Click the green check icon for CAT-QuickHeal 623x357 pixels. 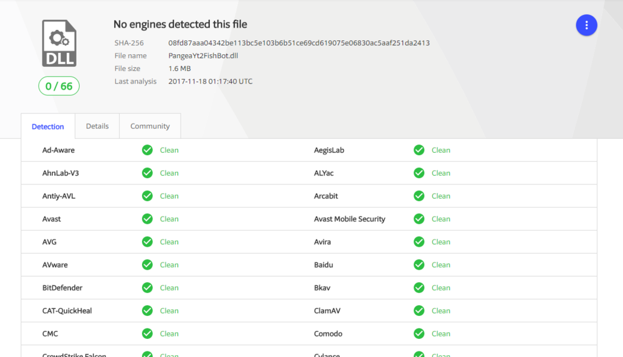point(148,310)
